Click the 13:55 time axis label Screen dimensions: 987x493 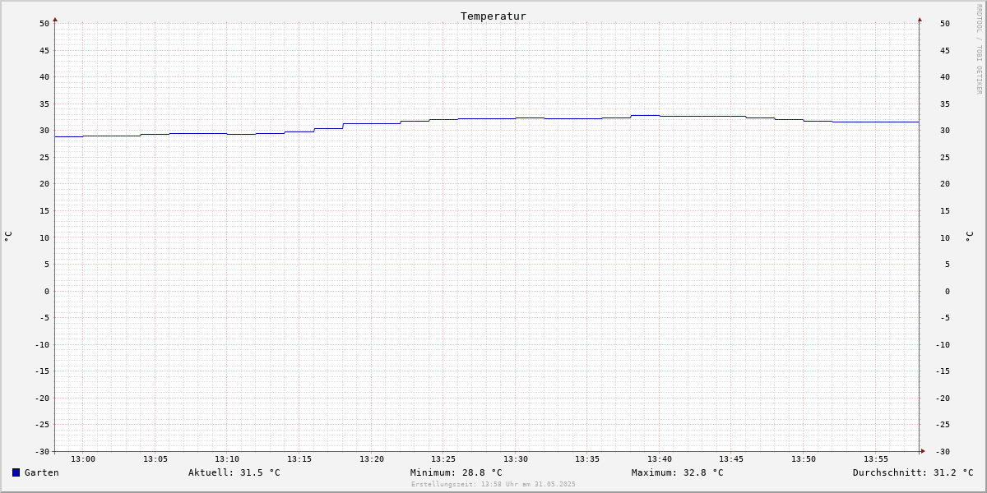pyautogui.click(x=876, y=458)
